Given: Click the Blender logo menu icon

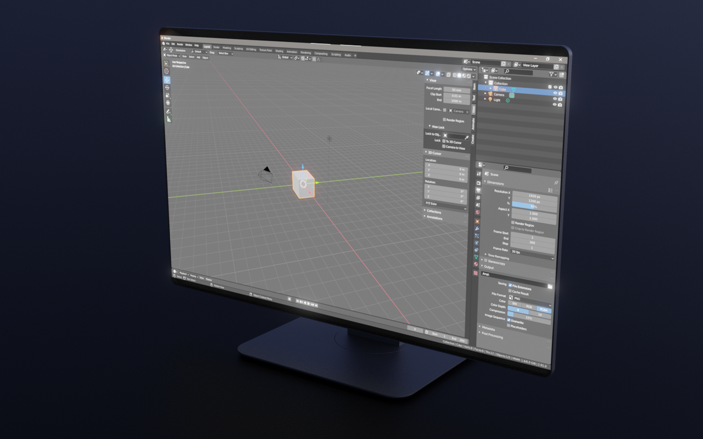Looking at the screenshot, I should click(163, 43).
